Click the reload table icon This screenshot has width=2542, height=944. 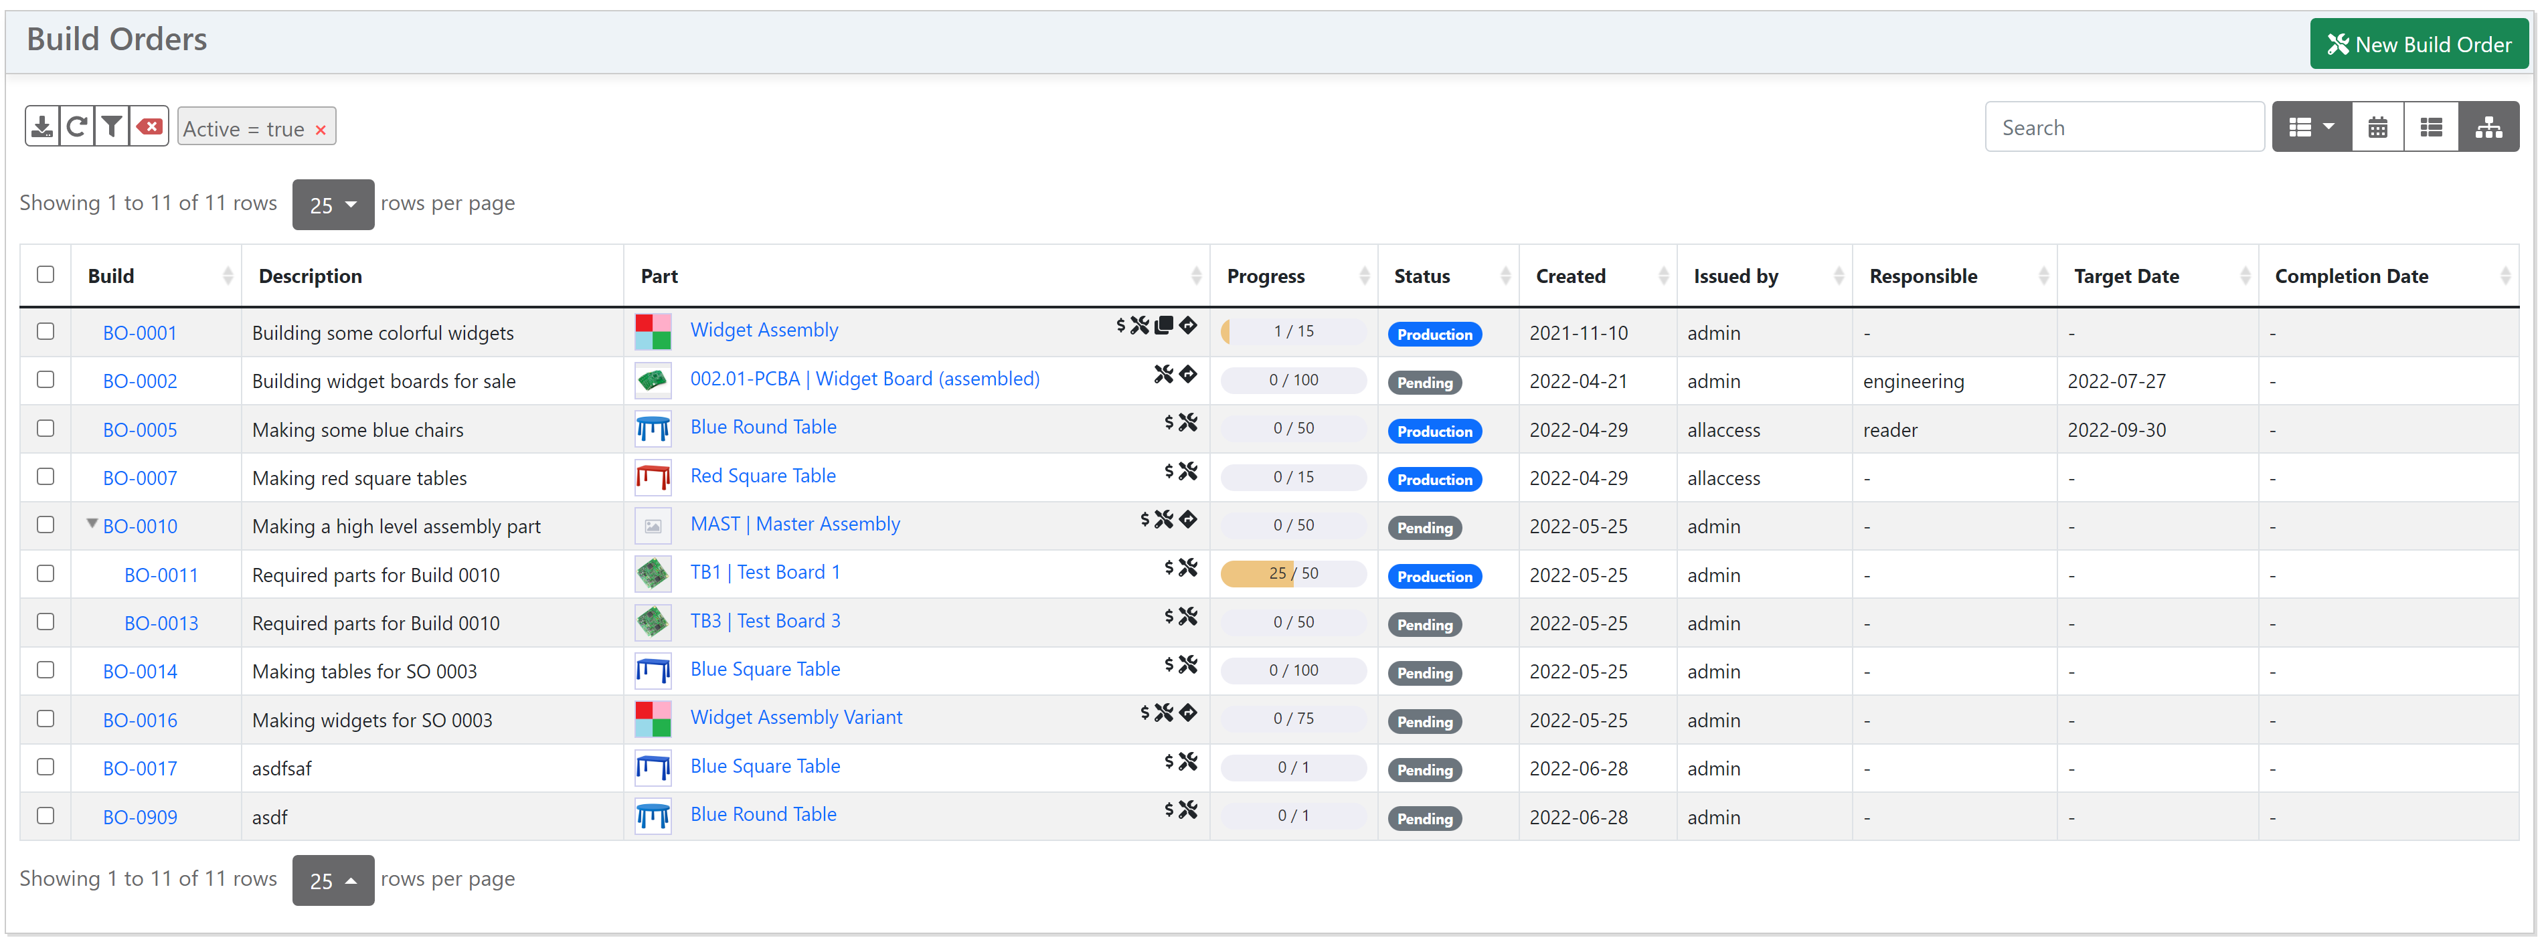click(77, 127)
